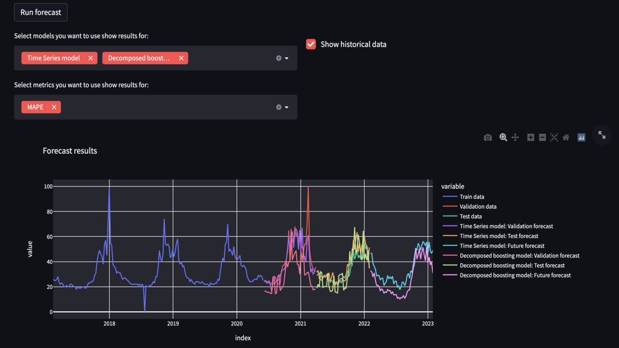Click the Autoscale icon in modebar
This screenshot has height=348, width=619.
pos(554,138)
